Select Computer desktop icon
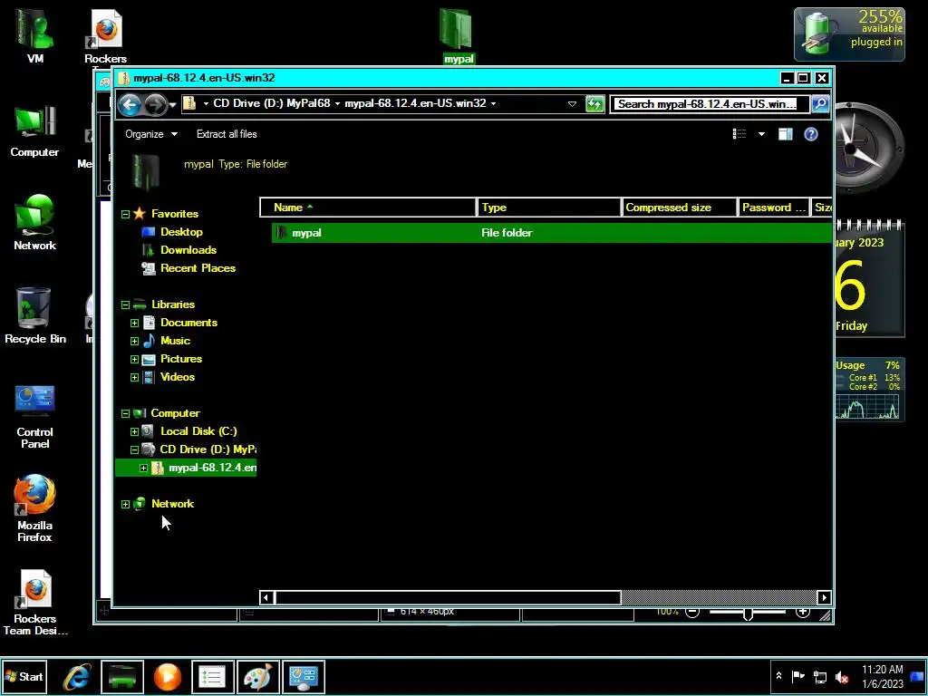 tap(34, 131)
